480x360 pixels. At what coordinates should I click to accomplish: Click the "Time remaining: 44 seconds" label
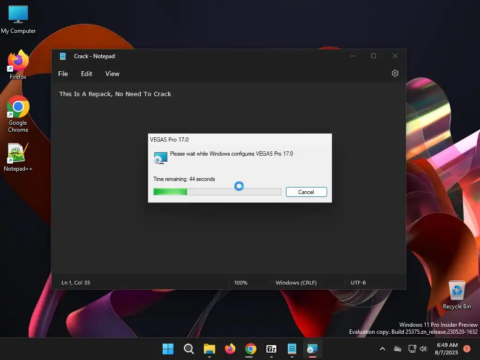pos(184,179)
